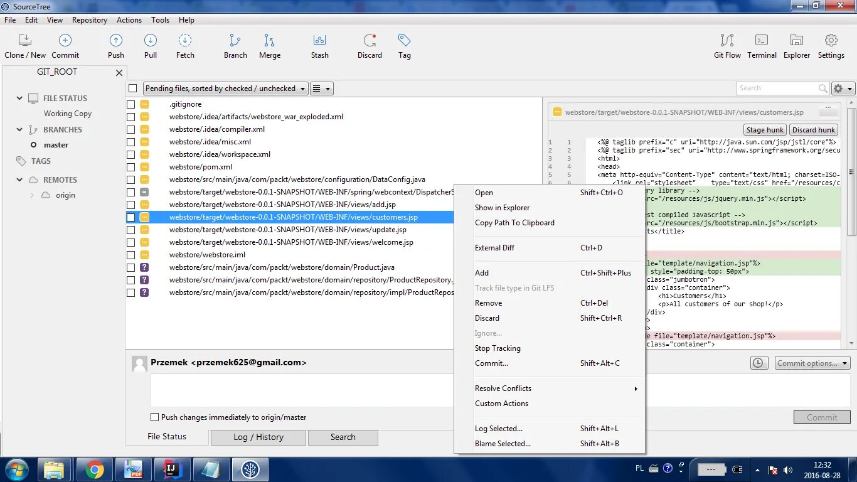Click the commit message text box

pos(302,390)
